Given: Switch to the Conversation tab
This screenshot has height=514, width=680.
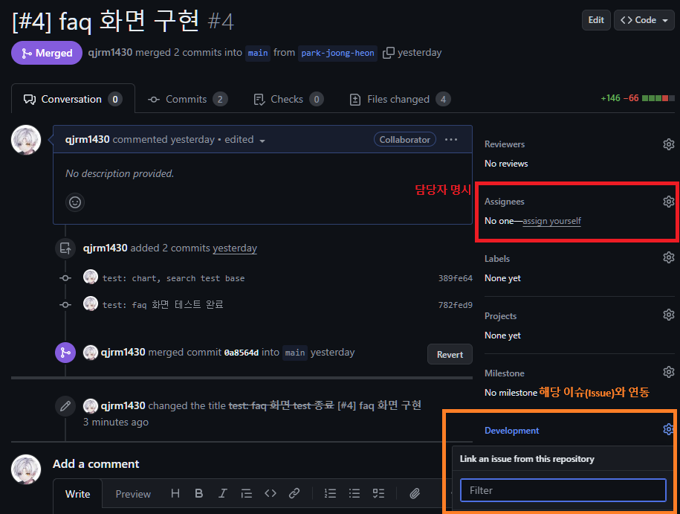Looking at the screenshot, I should pos(73,99).
